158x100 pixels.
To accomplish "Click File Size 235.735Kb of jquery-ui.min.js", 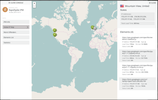I will coord(142,72).
